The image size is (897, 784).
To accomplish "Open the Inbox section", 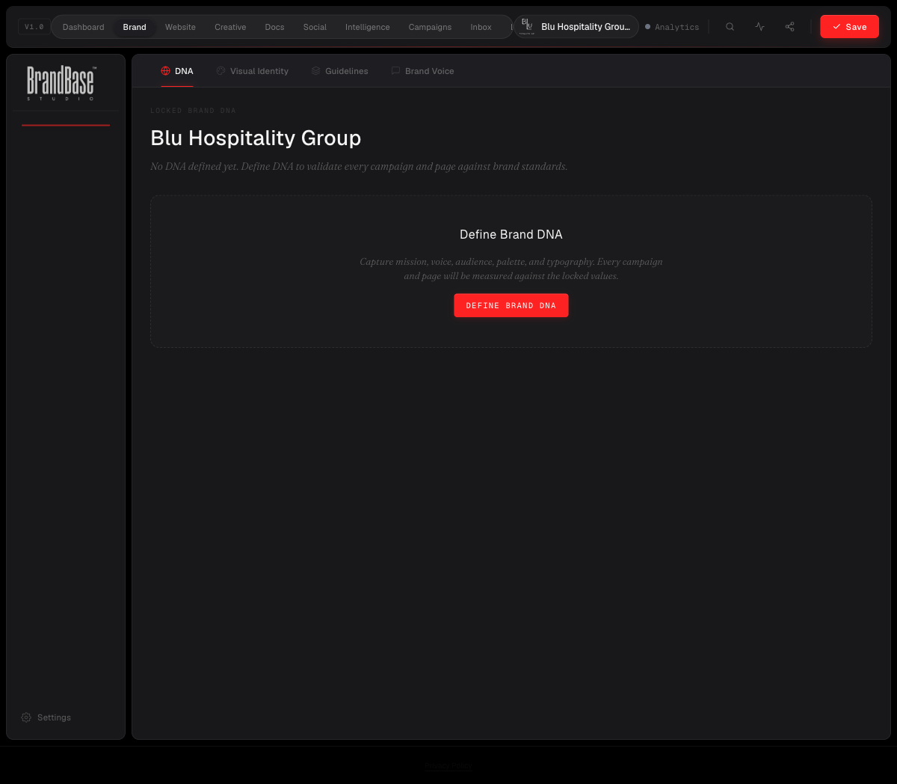I will coord(481,27).
